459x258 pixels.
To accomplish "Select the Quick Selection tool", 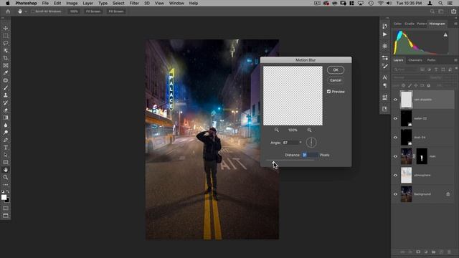I will pyautogui.click(x=6, y=51).
